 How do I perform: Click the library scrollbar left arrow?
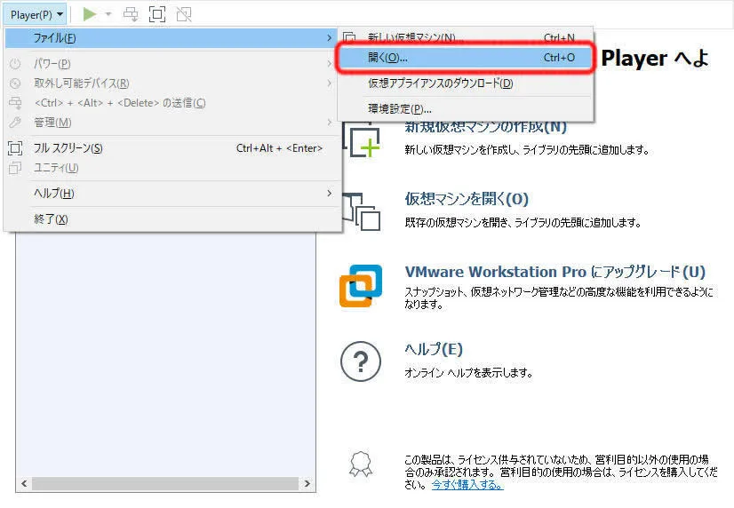point(24,484)
